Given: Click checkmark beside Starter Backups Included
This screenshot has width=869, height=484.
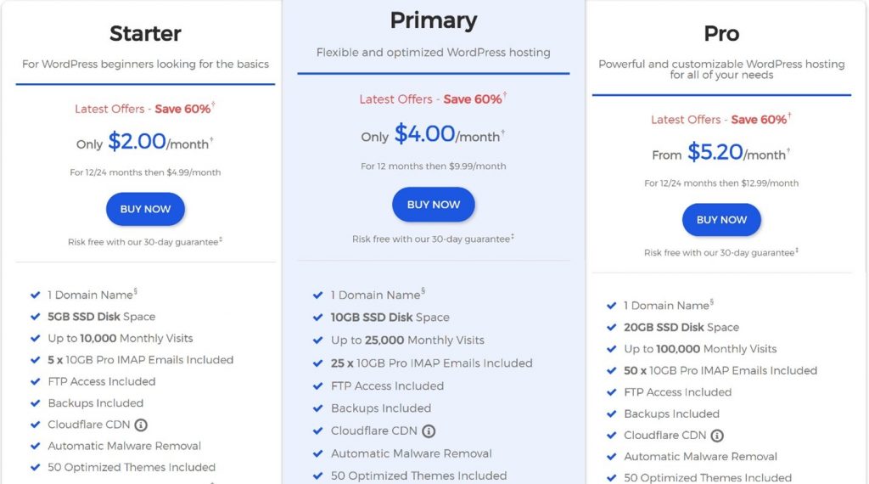Looking at the screenshot, I should pos(36,403).
